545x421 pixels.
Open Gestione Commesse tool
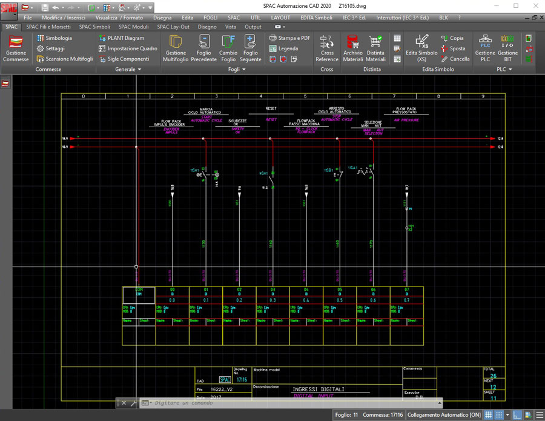coord(16,48)
